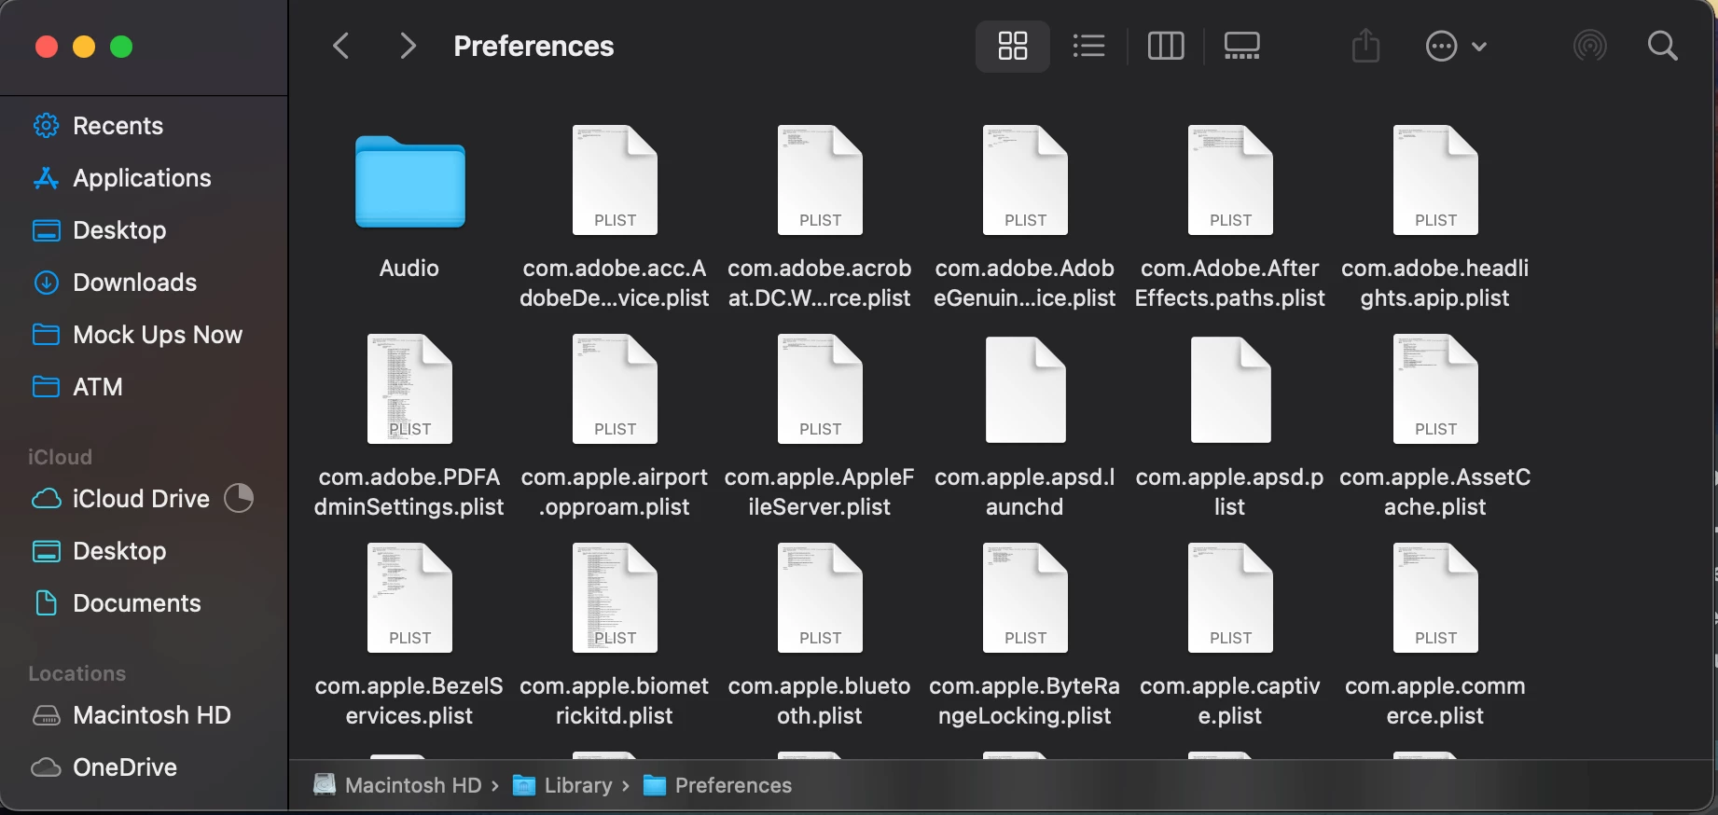Go back to the previous folder
Screen dimensions: 1718x815
(x=341, y=46)
